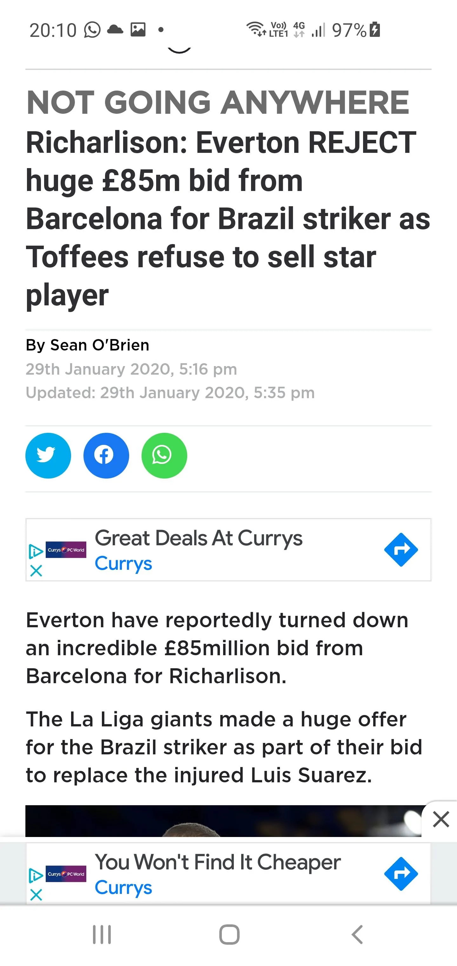
Task: Dismiss the bottom Currys banner ad X
Action: pos(36,895)
